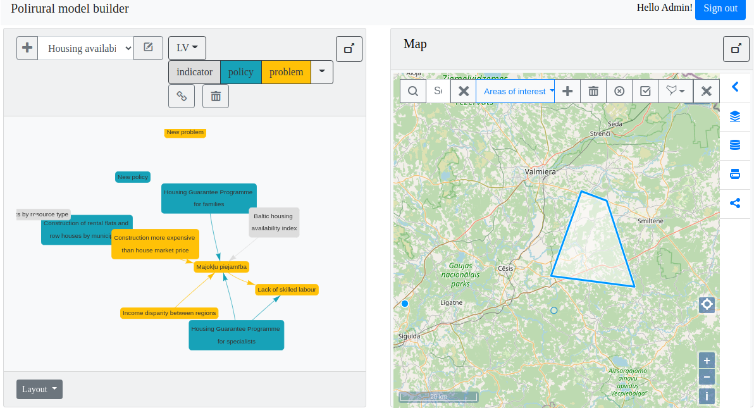
Task: Maximize the model builder panel
Action: [x=349, y=49]
